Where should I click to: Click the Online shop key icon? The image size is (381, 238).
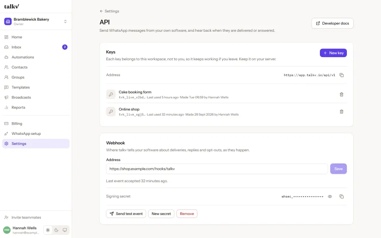(111, 111)
